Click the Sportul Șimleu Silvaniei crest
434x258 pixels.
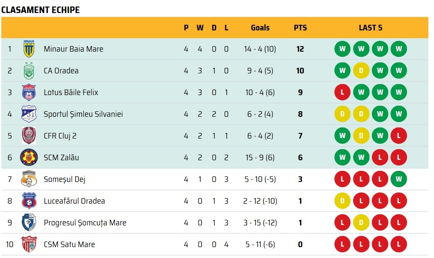[29, 114]
